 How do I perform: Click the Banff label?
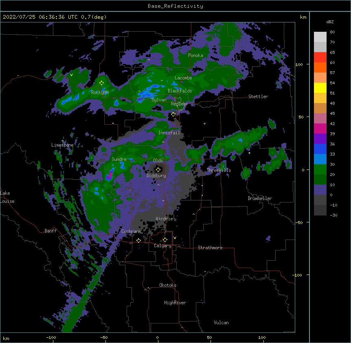coord(50,231)
